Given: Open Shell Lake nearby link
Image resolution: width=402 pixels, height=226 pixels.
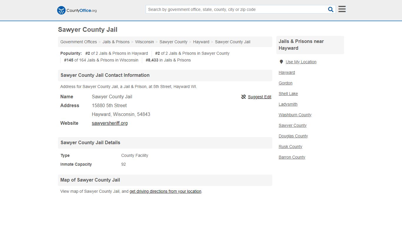Looking at the screenshot, I should [x=288, y=94].
